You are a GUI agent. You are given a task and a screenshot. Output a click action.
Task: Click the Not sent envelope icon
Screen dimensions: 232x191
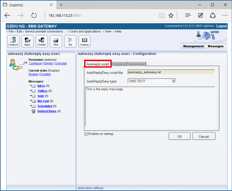coord(33,101)
